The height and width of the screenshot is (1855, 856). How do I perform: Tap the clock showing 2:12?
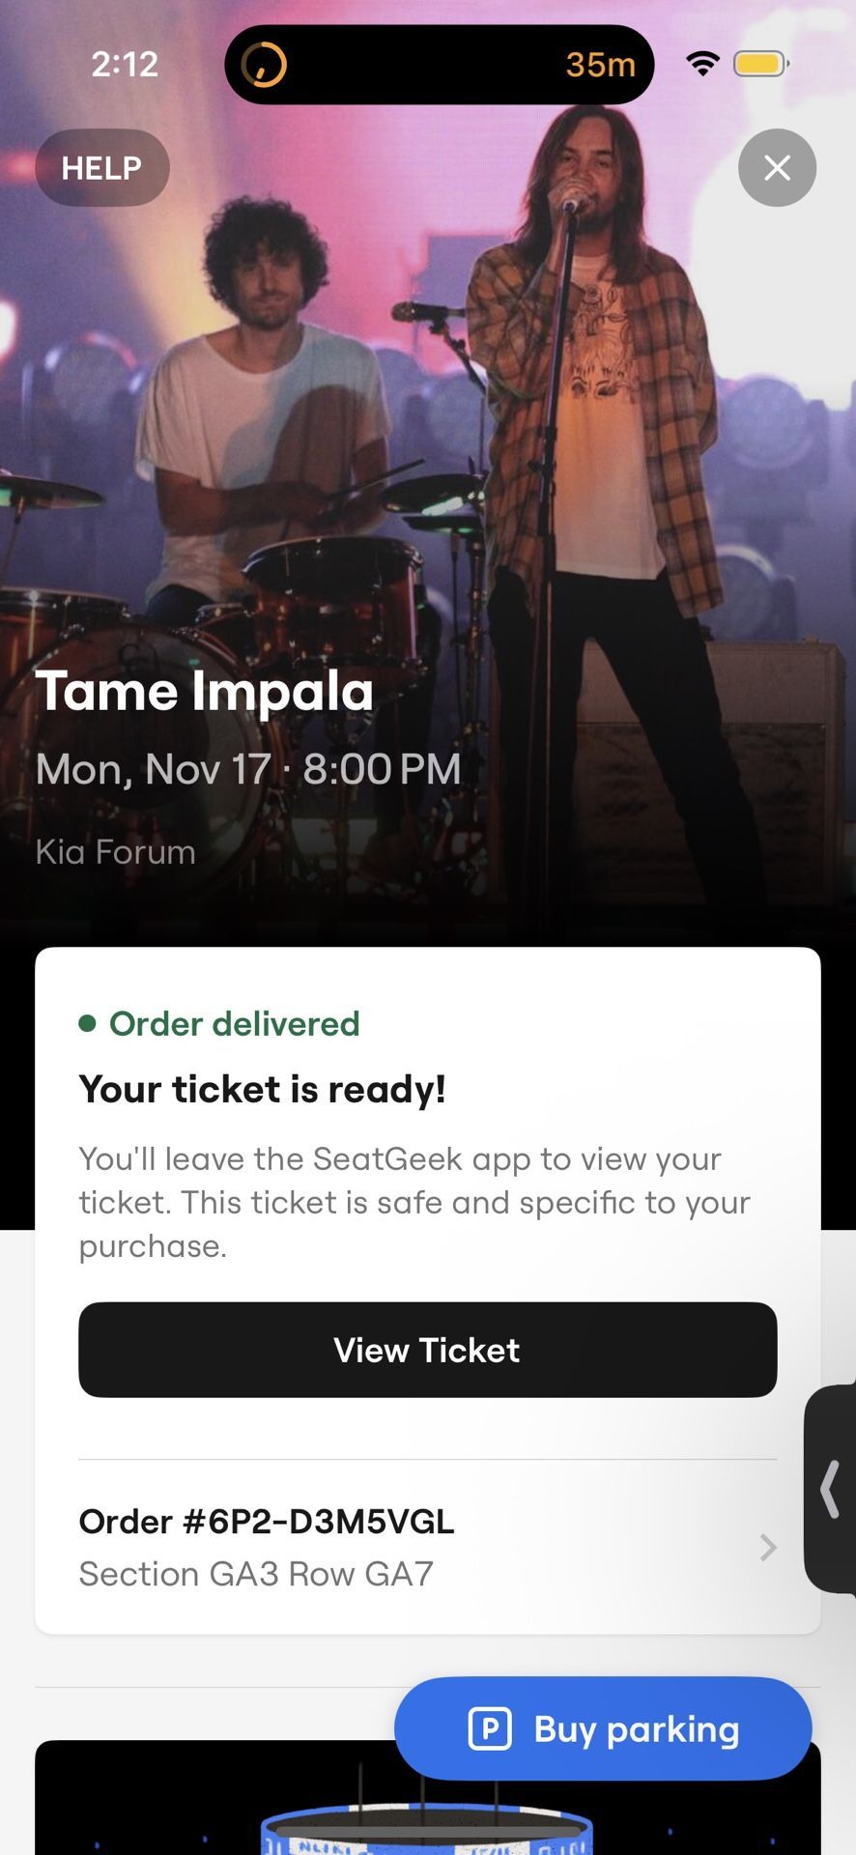[124, 64]
